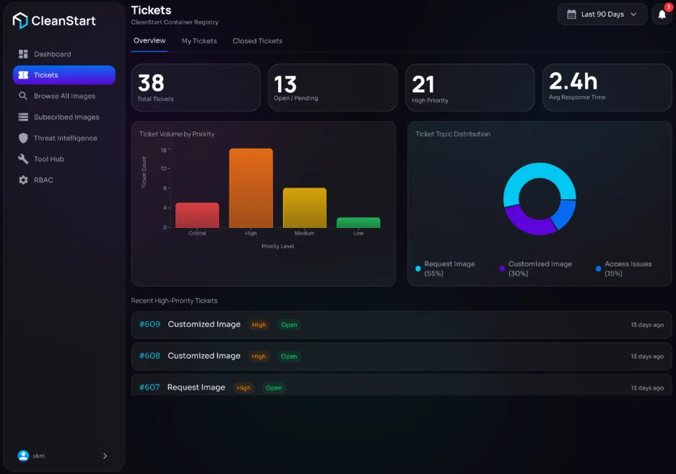
Task: Expand the Last 90 Days dropdown
Action: (x=602, y=14)
